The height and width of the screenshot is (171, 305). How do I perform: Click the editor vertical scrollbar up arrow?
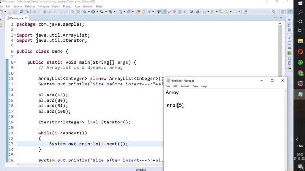pyautogui.click(x=280, y=24)
